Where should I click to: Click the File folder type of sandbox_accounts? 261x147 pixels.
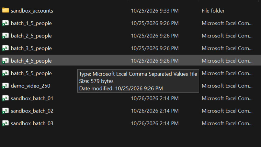[213, 11]
